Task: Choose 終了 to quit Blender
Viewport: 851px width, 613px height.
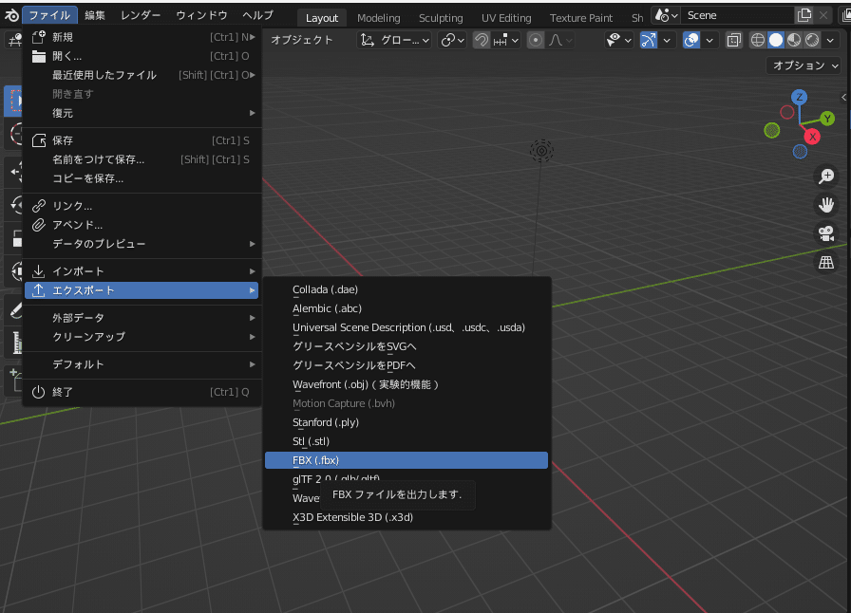Action: [x=142, y=392]
